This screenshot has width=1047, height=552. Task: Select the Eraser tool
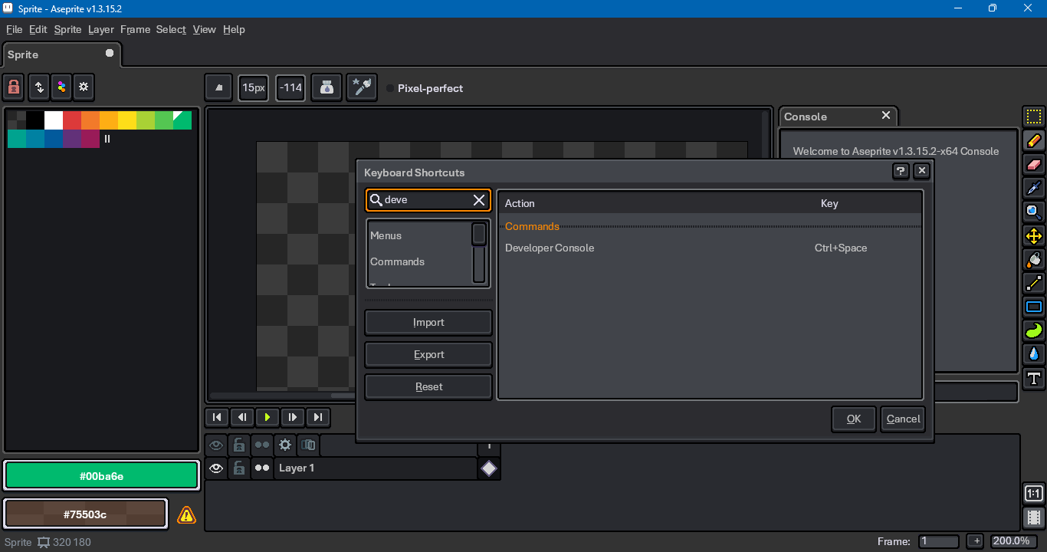coord(1034,164)
